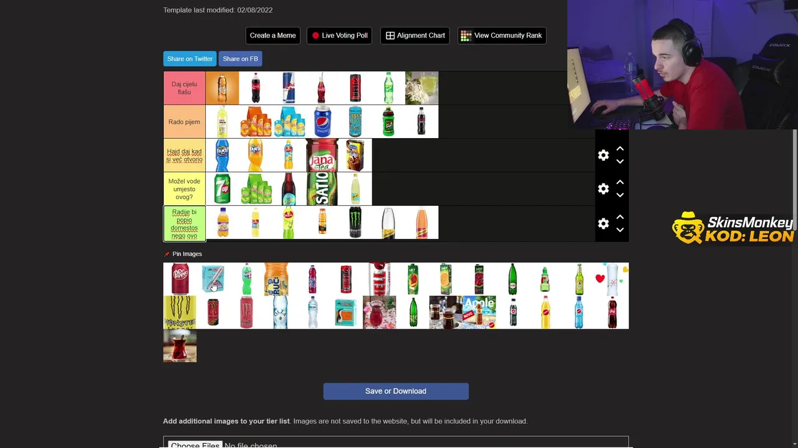Select the blue Fanta bottle
798x448 pixels.
coord(222,156)
